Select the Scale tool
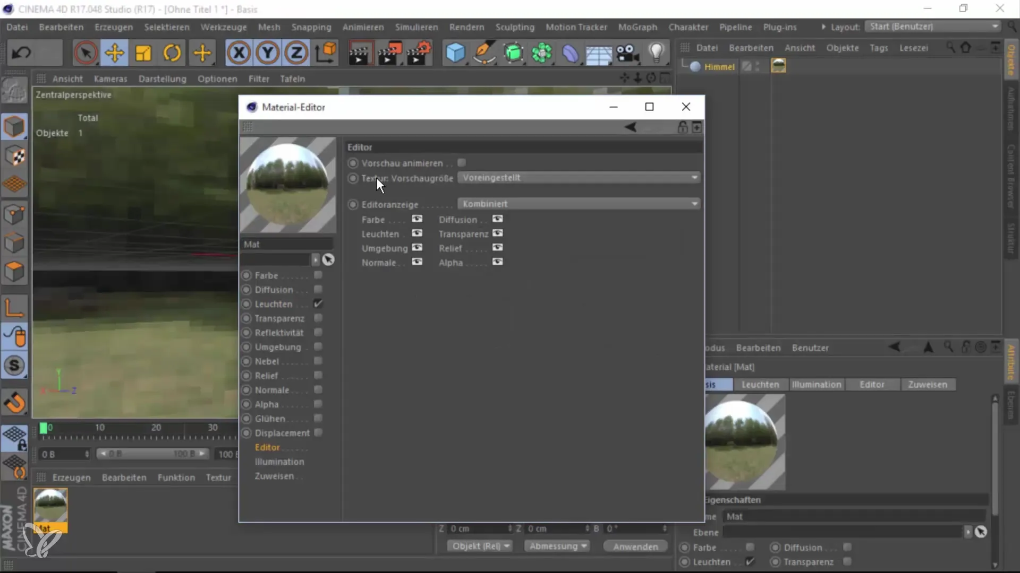 tap(143, 53)
